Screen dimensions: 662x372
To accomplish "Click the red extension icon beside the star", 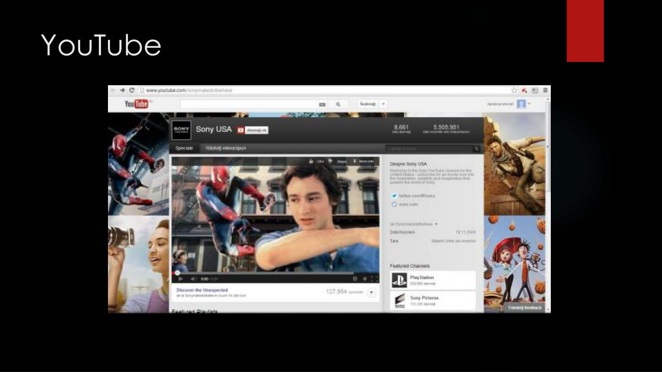I will point(524,90).
